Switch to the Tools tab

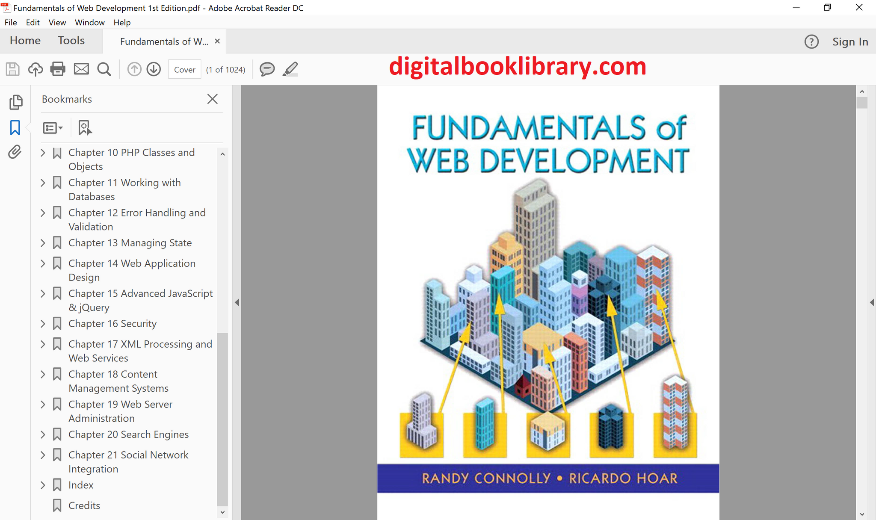click(71, 41)
